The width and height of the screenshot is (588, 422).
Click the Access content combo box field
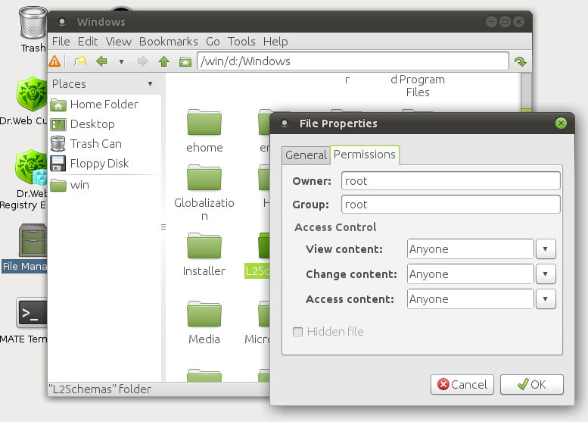[x=470, y=299]
